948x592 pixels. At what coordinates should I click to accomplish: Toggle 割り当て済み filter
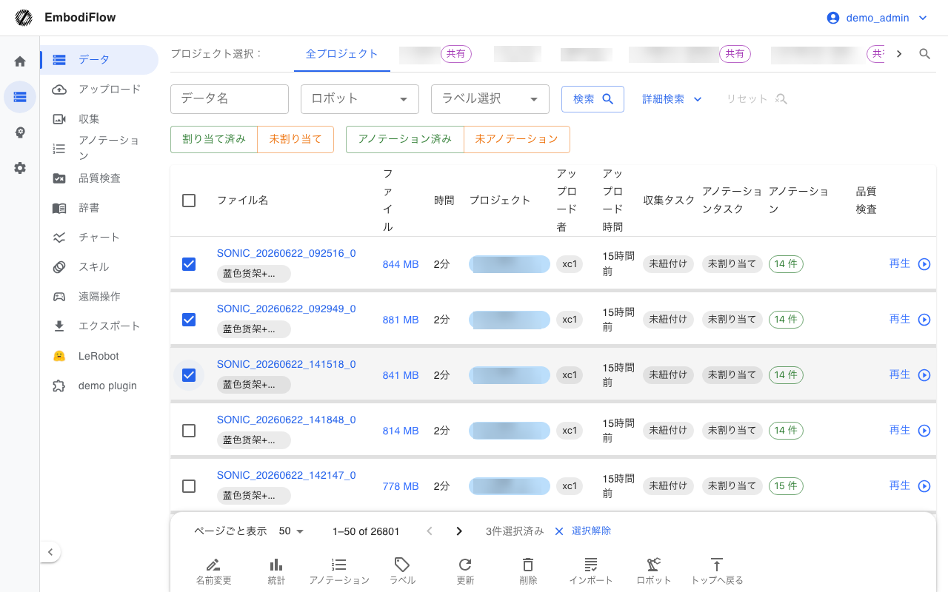(214, 139)
